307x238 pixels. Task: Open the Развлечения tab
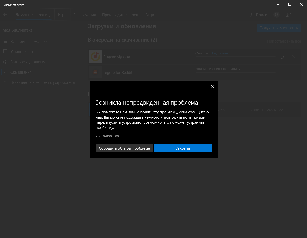(85, 15)
